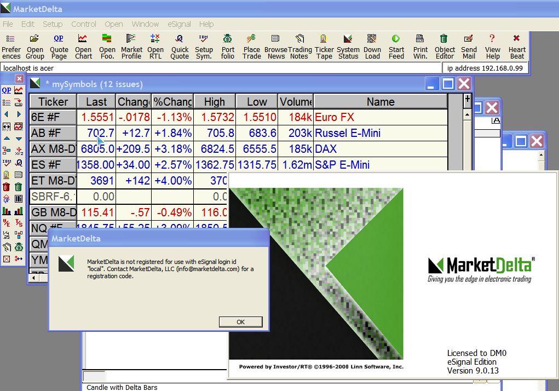559x391 pixels.
Task: Open the Object Editor tool
Action: [x=445, y=46]
